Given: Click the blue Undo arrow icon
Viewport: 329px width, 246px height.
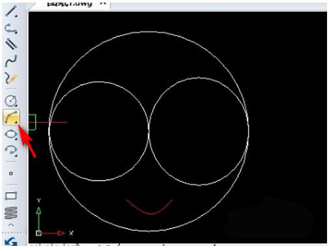Looking at the screenshot, I should click(11, 241).
